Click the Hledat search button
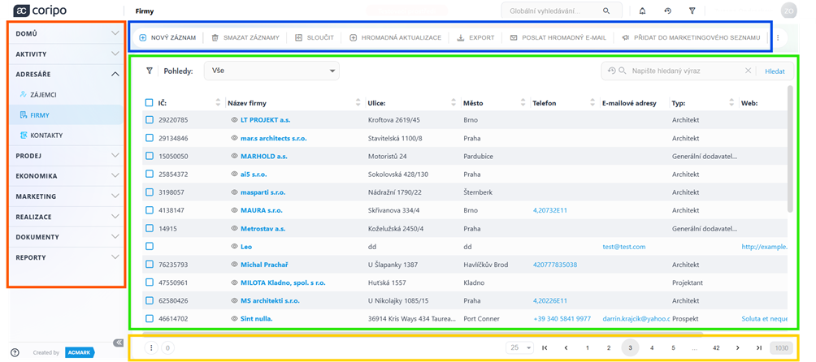The height and width of the screenshot is (362, 816). (775, 71)
